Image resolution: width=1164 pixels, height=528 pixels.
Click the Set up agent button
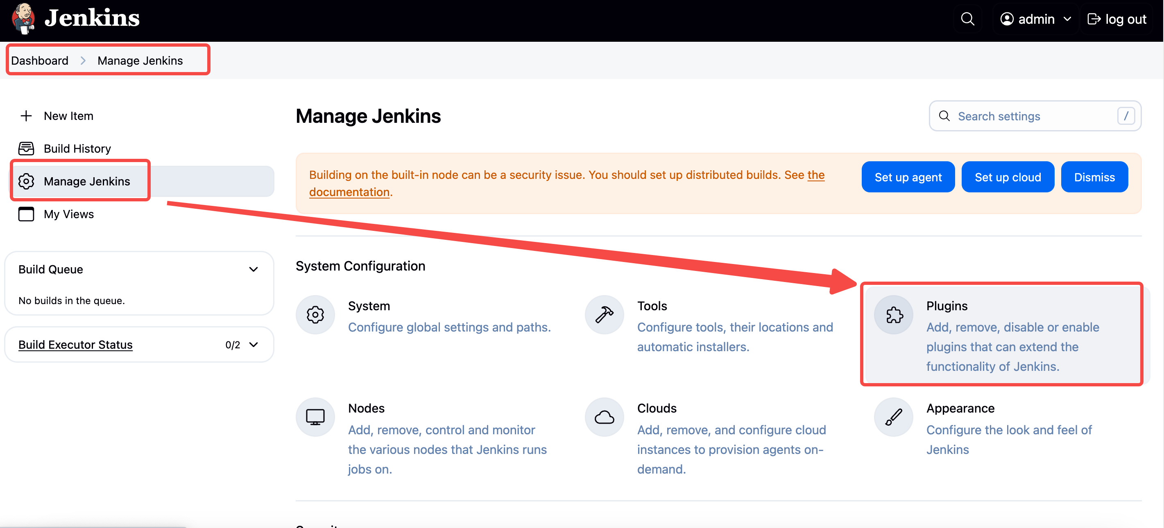908,177
